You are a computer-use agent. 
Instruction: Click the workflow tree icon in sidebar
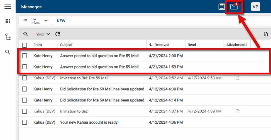click(8, 37)
